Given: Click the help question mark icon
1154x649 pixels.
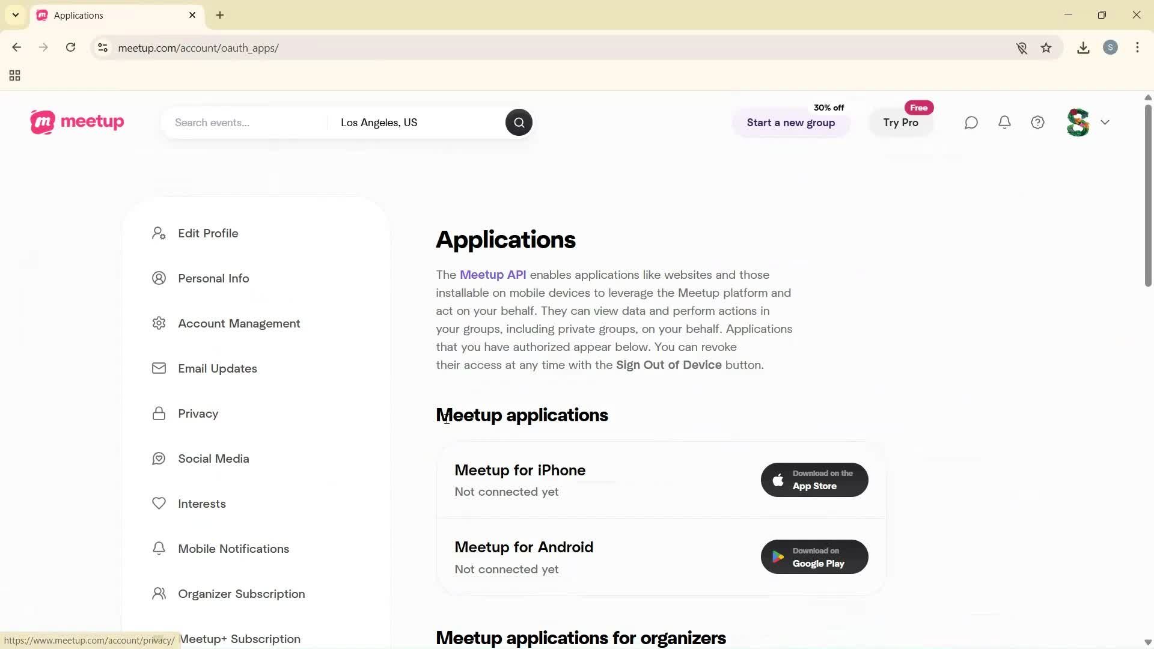Looking at the screenshot, I should point(1037,122).
